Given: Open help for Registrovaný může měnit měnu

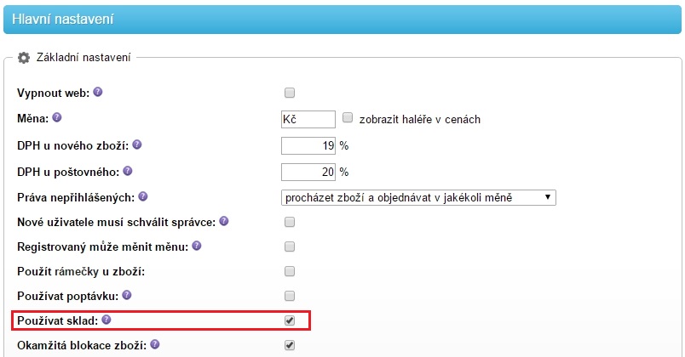Looking at the screenshot, I should point(197,246).
